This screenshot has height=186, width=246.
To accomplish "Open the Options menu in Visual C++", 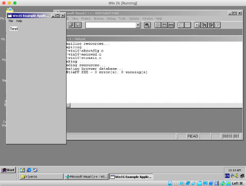I will 134,18.
